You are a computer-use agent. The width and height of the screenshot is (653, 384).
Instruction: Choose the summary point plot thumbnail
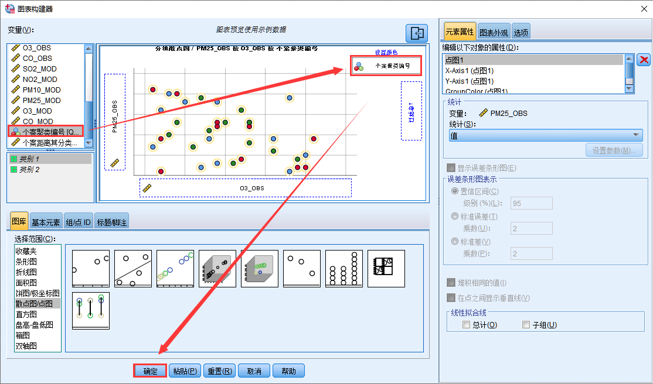coord(302,268)
